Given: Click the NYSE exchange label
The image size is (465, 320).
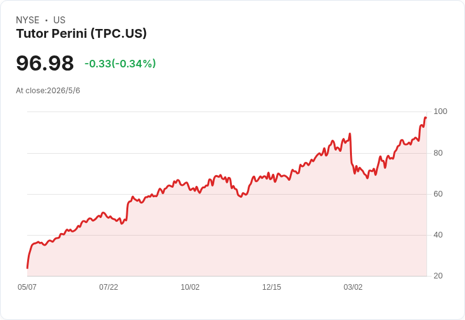Looking at the screenshot, I should (x=28, y=20).
